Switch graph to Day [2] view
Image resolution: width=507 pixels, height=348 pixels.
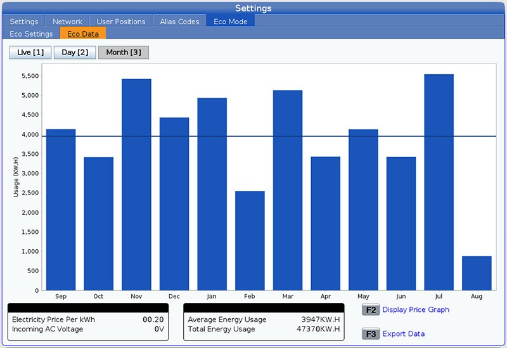click(x=75, y=52)
